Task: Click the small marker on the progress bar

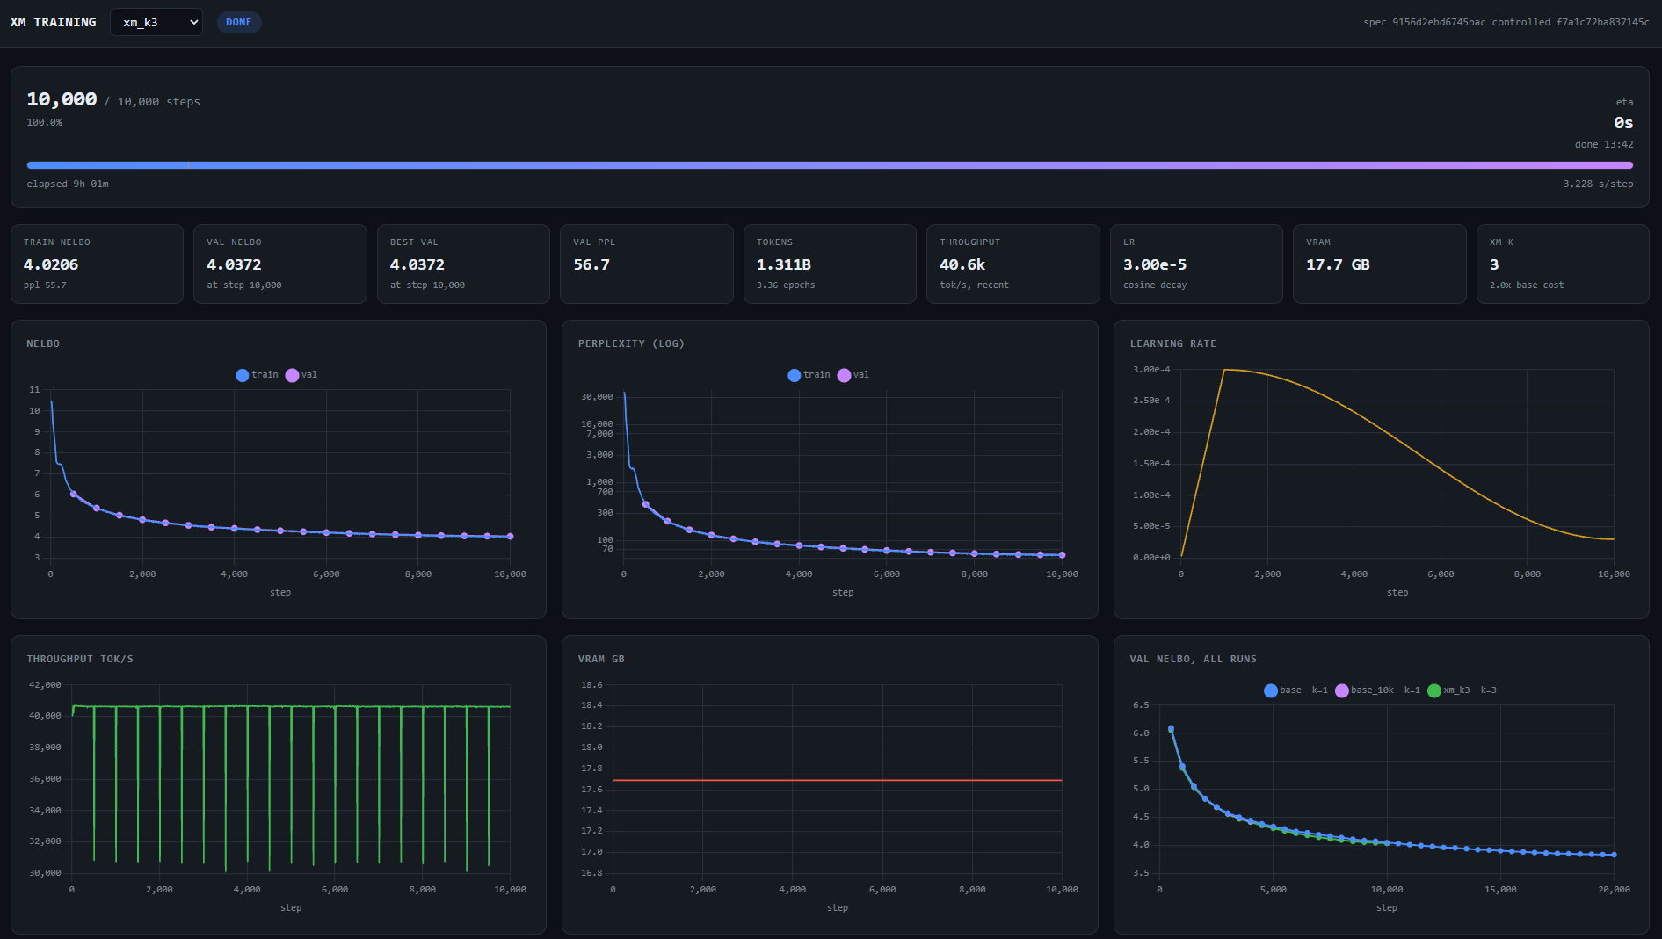Action: tap(188, 165)
